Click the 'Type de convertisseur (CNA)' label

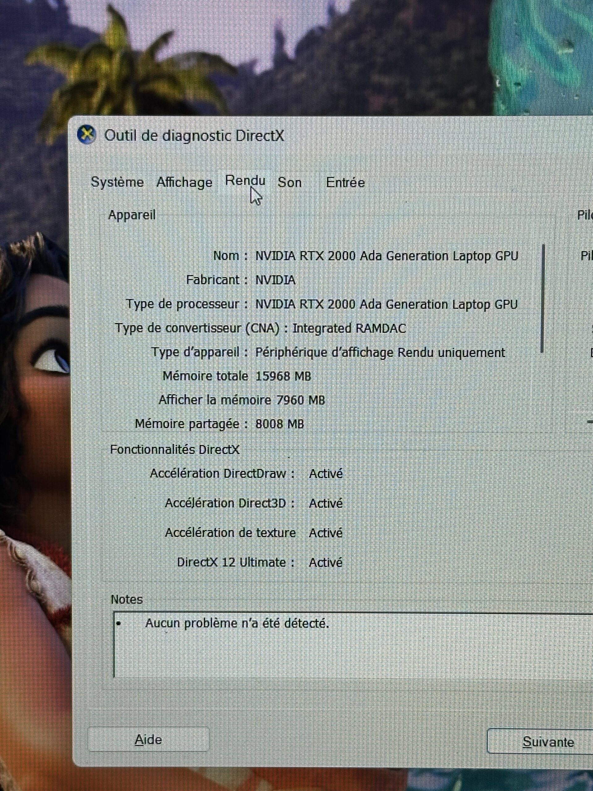click(201, 328)
